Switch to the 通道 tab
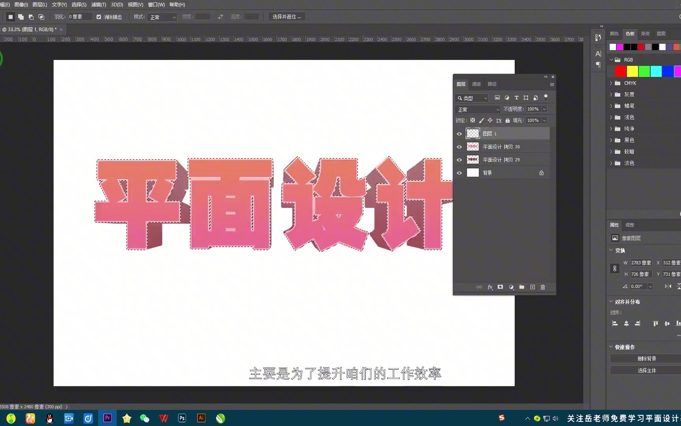Screen dimensions: 681x426 pos(476,84)
